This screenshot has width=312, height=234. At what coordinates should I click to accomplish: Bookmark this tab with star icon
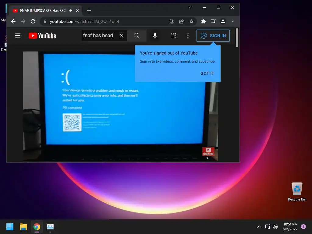(x=191, y=22)
